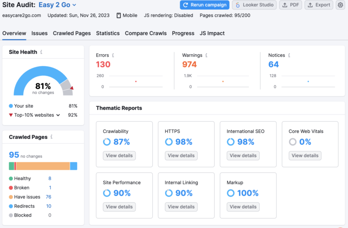Open the Progress tab
Viewport: 348px width, 228px height.
(183, 33)
